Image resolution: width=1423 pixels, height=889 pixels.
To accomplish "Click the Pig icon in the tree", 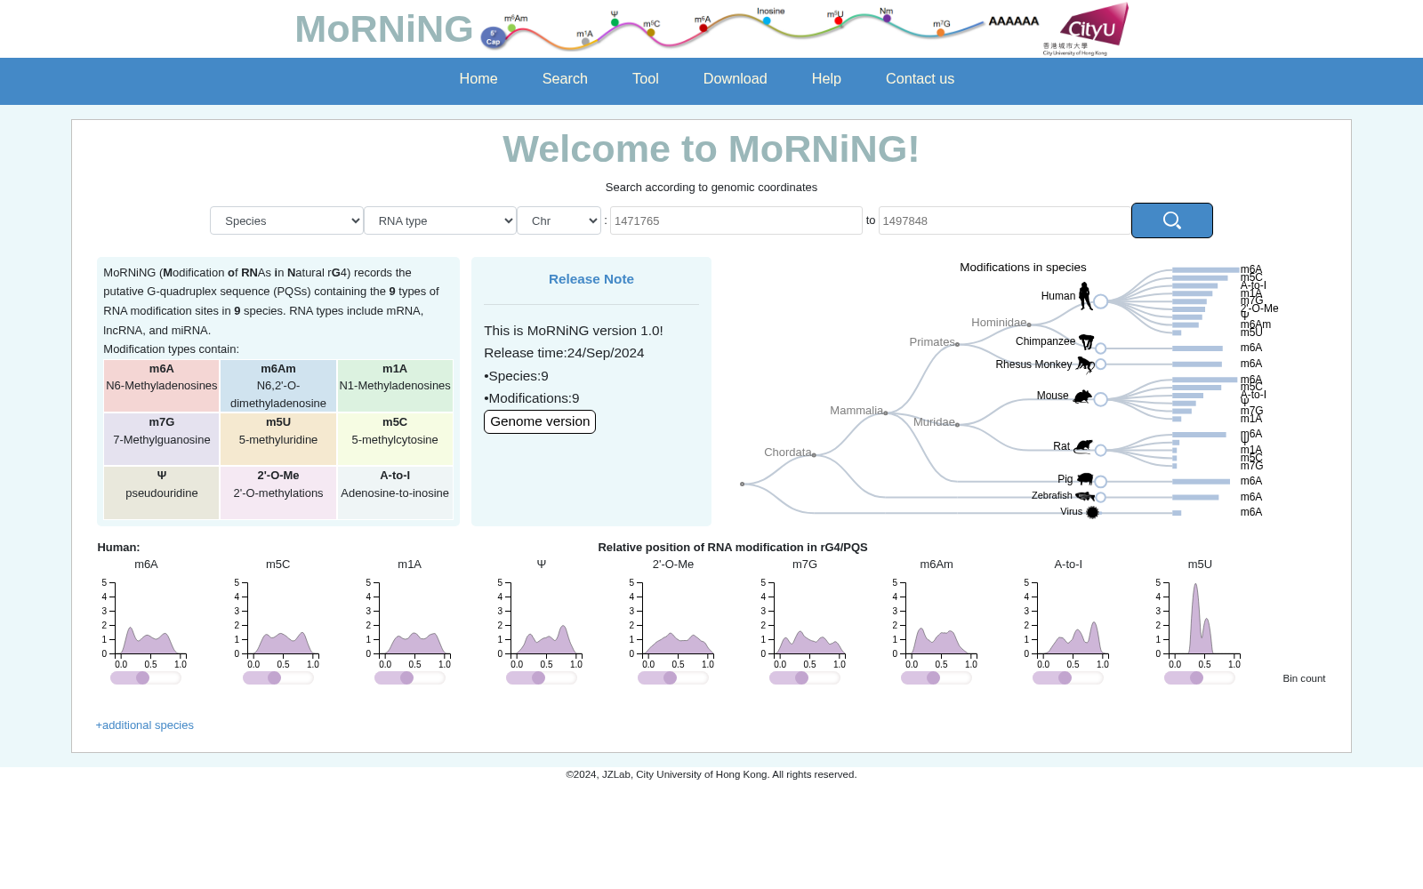I will coord(1085,479).
